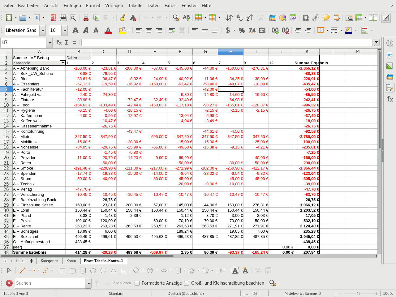Screen dimensions: 396x297
Task: Insert a chart using the chart icon
Action: [282, 18]
